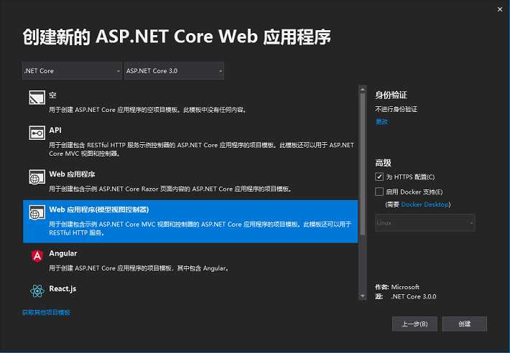Click the 身份验证 heading
Image resolution: width=510 pixels, height=353 pixels.
391,95
